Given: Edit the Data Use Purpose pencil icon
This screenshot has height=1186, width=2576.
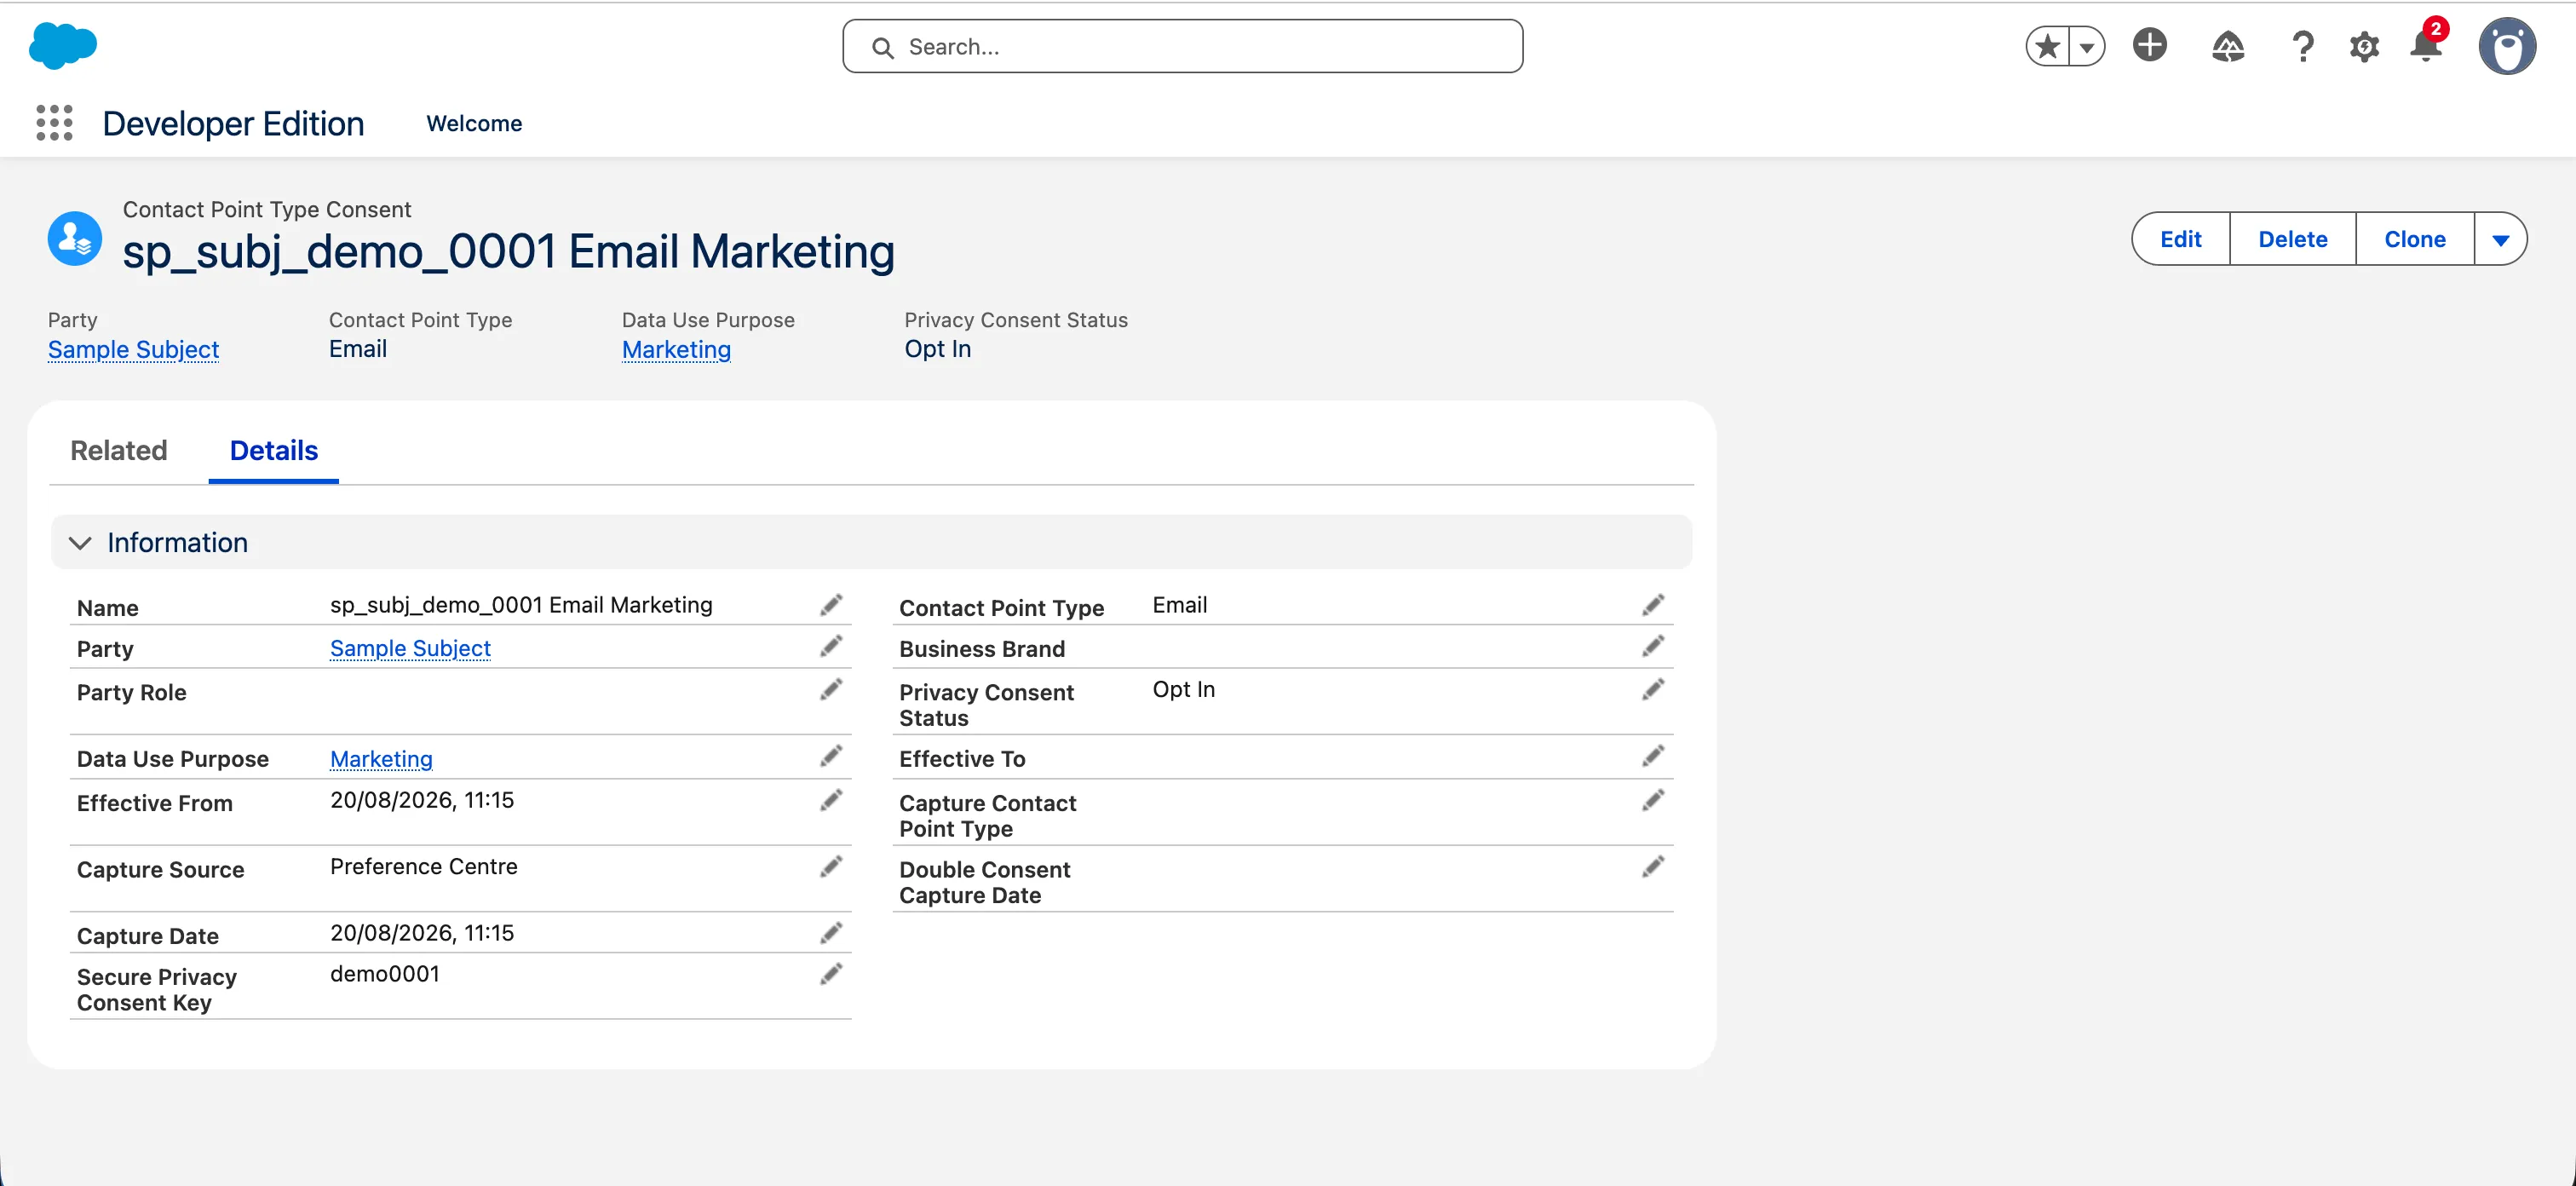Looking at the screenshot, I should tap(831, 756).
